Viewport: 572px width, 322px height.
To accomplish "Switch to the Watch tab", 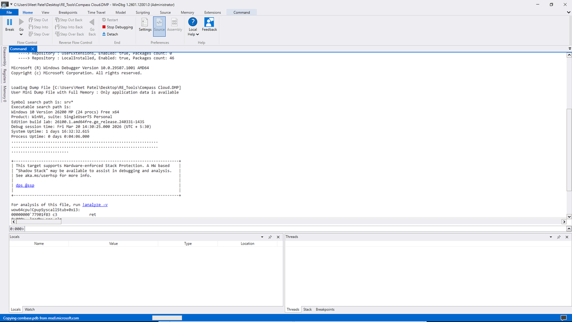I will click(30, 310).
